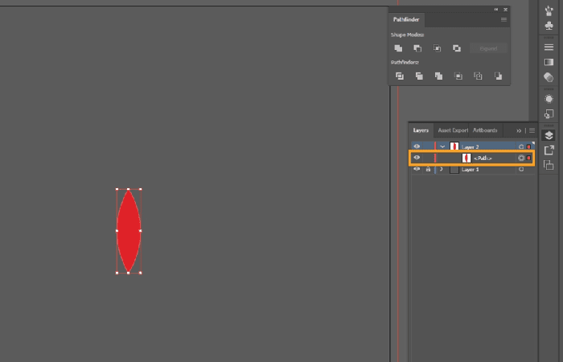Open Artboards panel from dock icon

(x=549, y=165)
